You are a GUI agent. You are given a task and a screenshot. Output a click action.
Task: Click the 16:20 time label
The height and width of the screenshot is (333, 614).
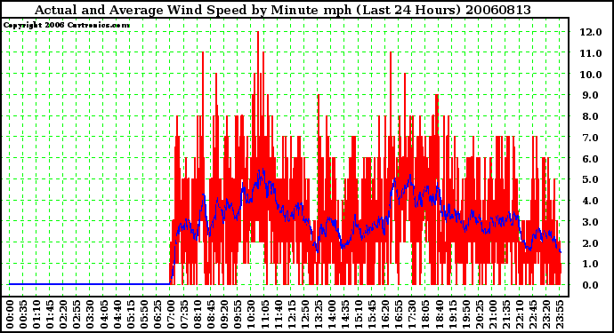(x=384, y=314)
